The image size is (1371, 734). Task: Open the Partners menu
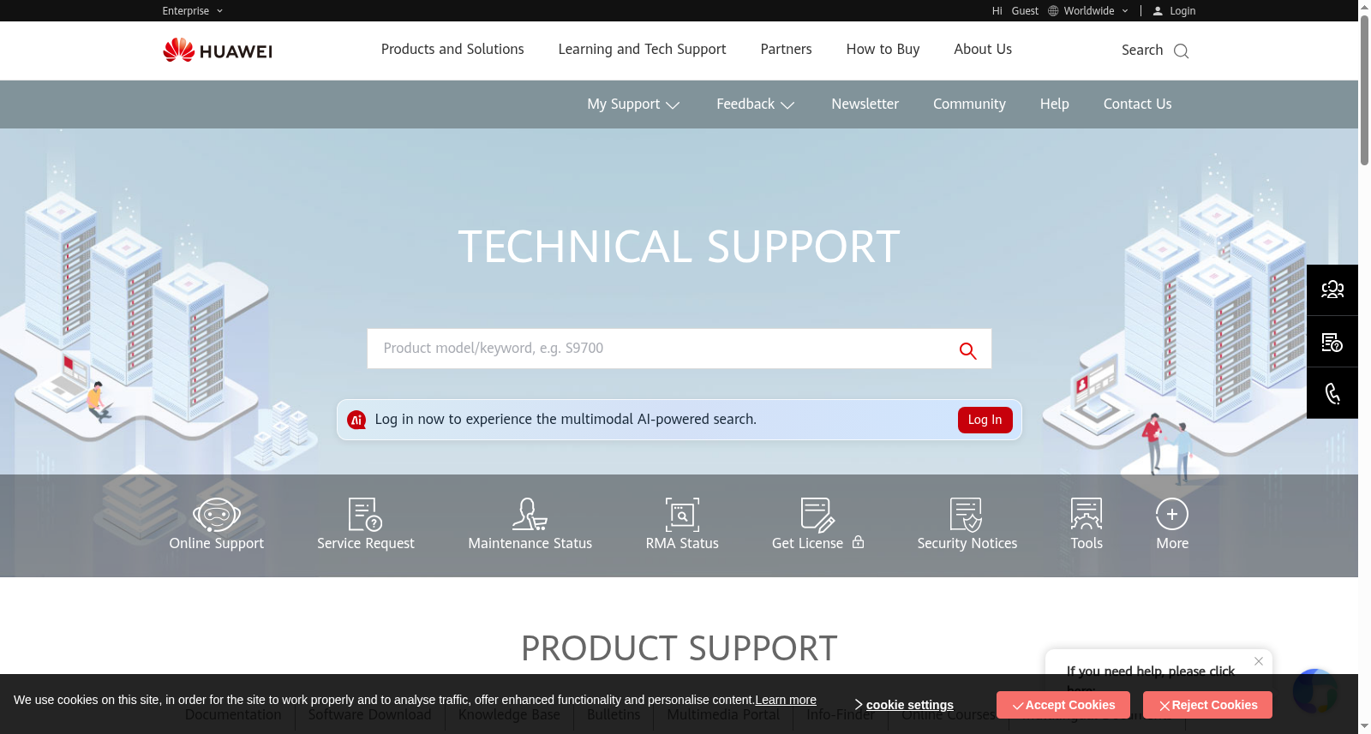point(786,50)
